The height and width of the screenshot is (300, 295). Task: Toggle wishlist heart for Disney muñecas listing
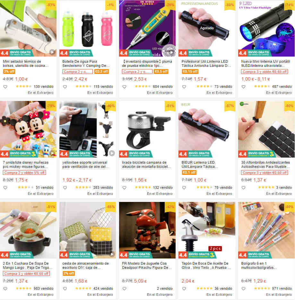point(5,188)
